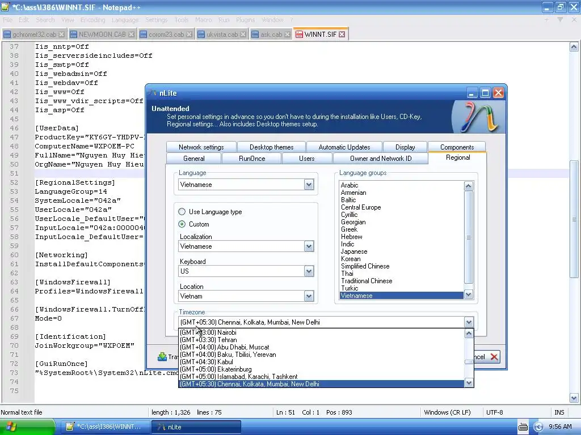This screenshot has width=581, height=435.
Task: Close the WINNT.SIF tab via its X icon
Action: 342,35
